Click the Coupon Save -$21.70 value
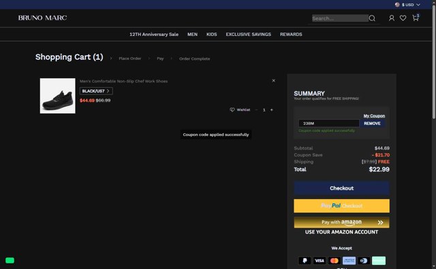The height and width of the screenshot is (269, 436). 381,155
